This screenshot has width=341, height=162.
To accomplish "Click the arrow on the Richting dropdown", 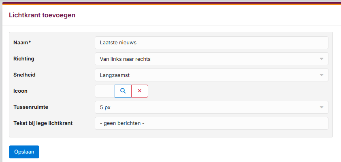I will pos(322,59).
